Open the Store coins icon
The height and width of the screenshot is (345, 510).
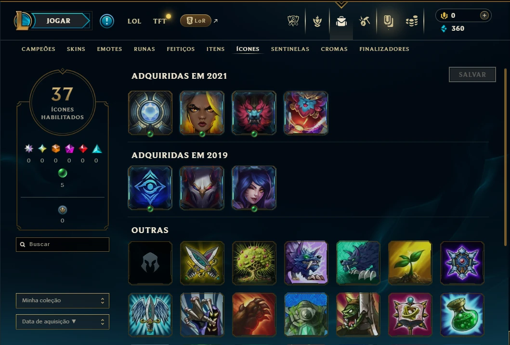point(412,22)
